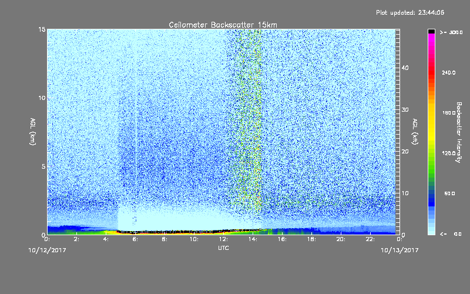Click the 10 kft tick label
The height and width of the screenshot is (294, 470).
pyautogui.click(x=405, y=193)
